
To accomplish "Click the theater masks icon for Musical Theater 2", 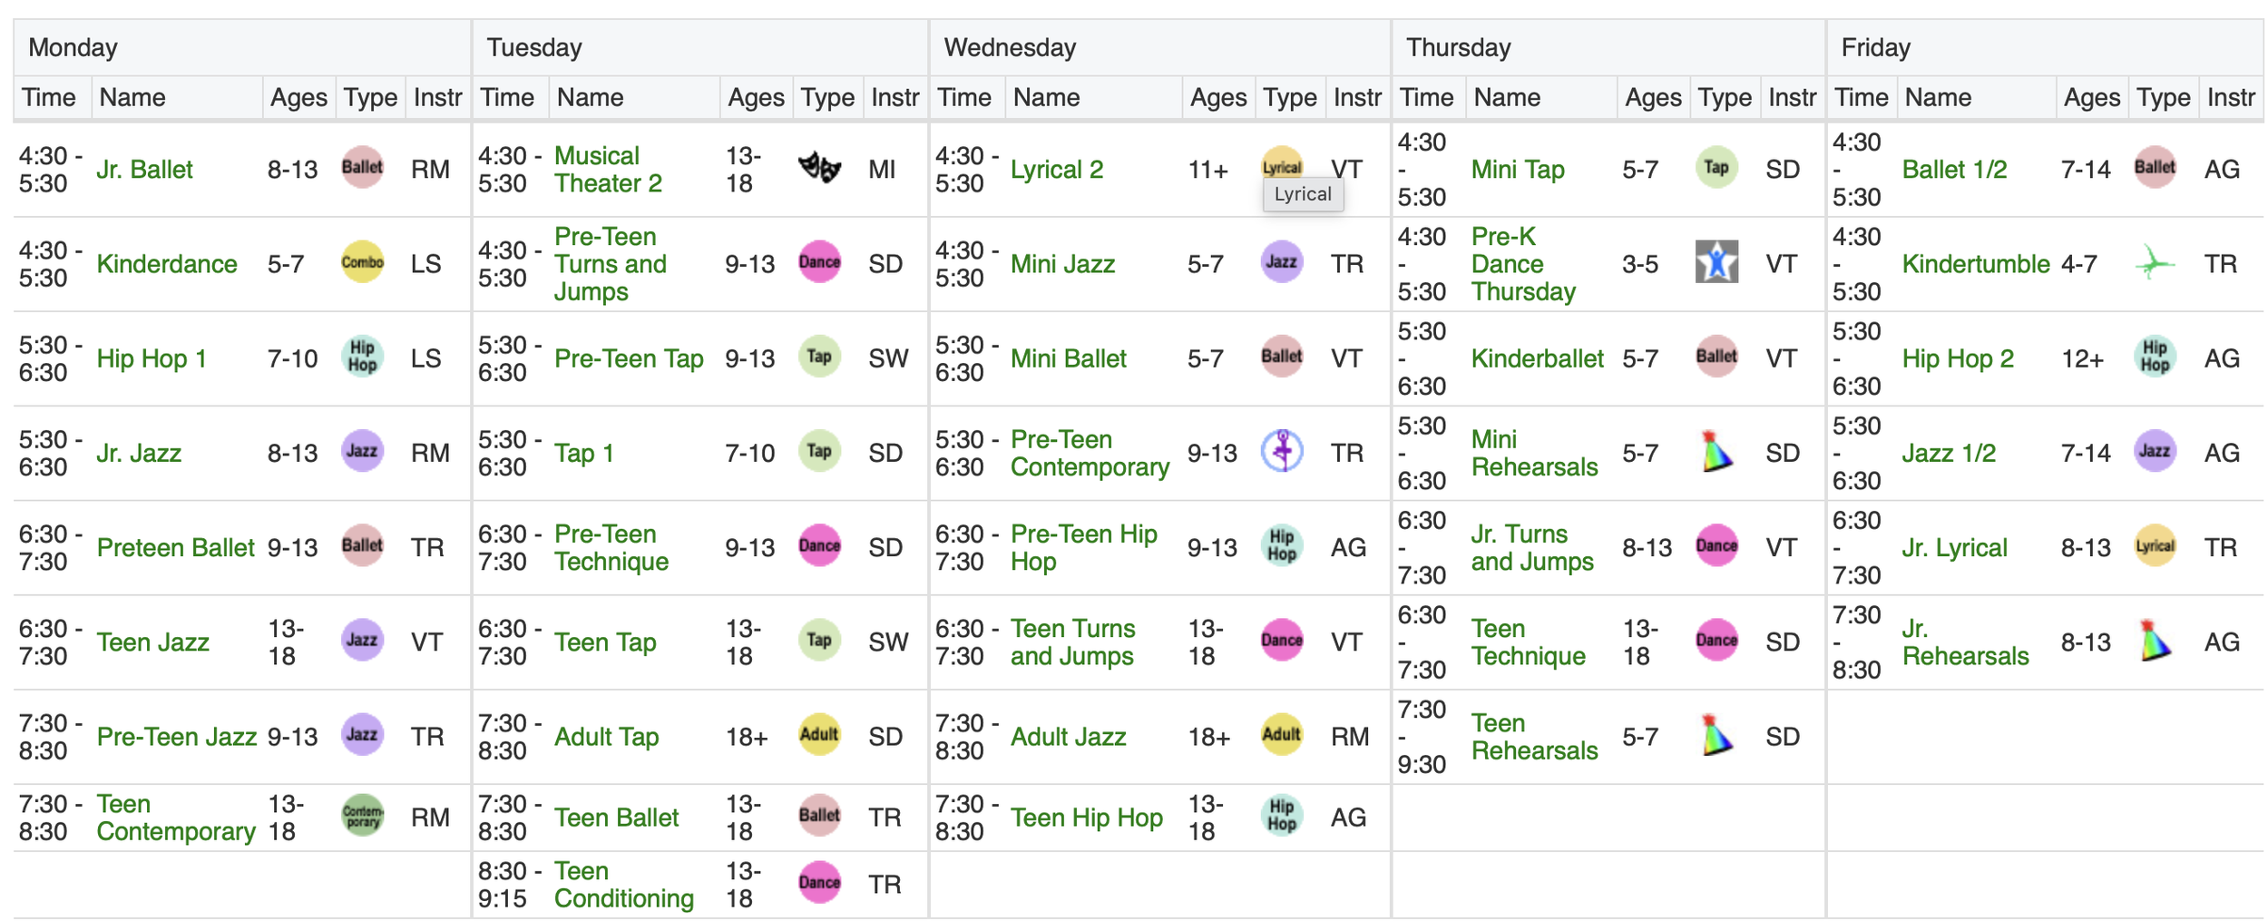I will pyautogui.click(x=819, y=168).
